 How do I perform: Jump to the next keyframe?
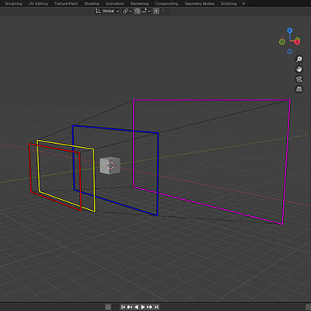[x=149, y=307]
